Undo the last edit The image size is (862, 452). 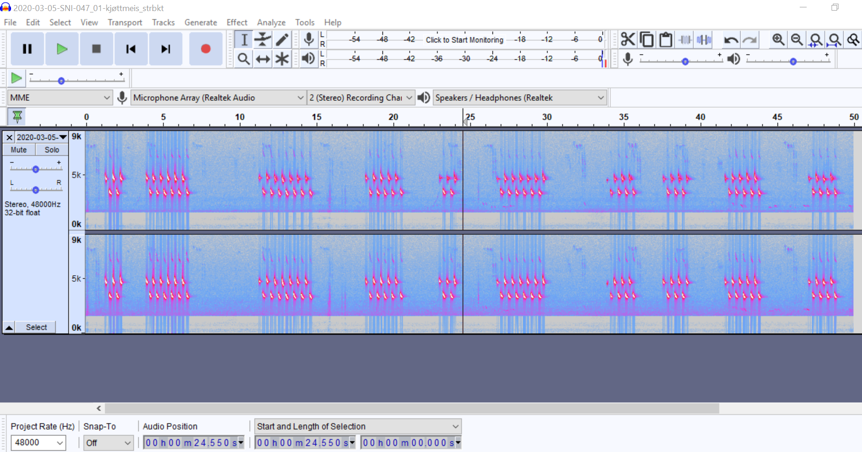[x=731, y=40]
